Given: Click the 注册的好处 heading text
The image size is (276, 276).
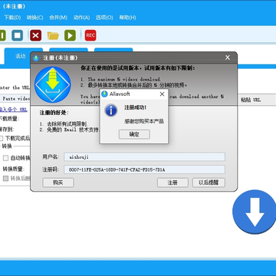Looking at the screenshot, I should click(54, 113).
